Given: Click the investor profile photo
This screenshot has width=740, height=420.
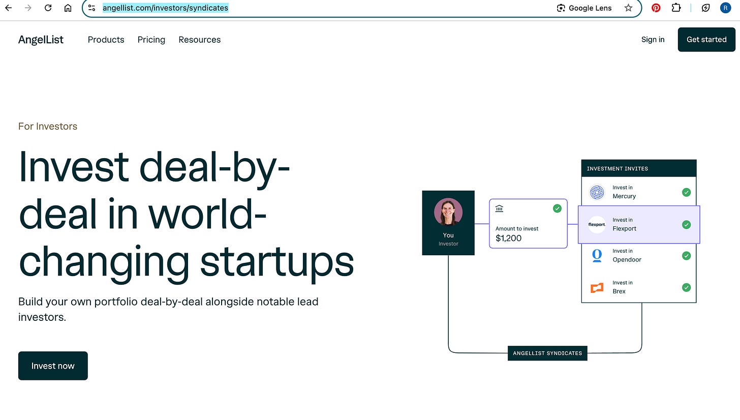Looking at the screenshot, I should pos(448,212).
